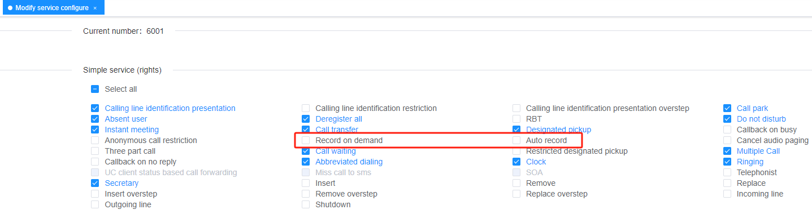Uncheck Calling line identification presentation
812x214 pixels.
coord(95,108)
